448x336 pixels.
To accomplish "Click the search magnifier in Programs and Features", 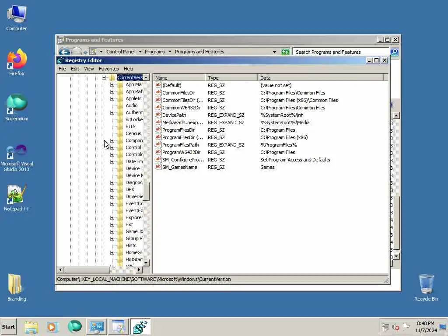I will 394,52.
